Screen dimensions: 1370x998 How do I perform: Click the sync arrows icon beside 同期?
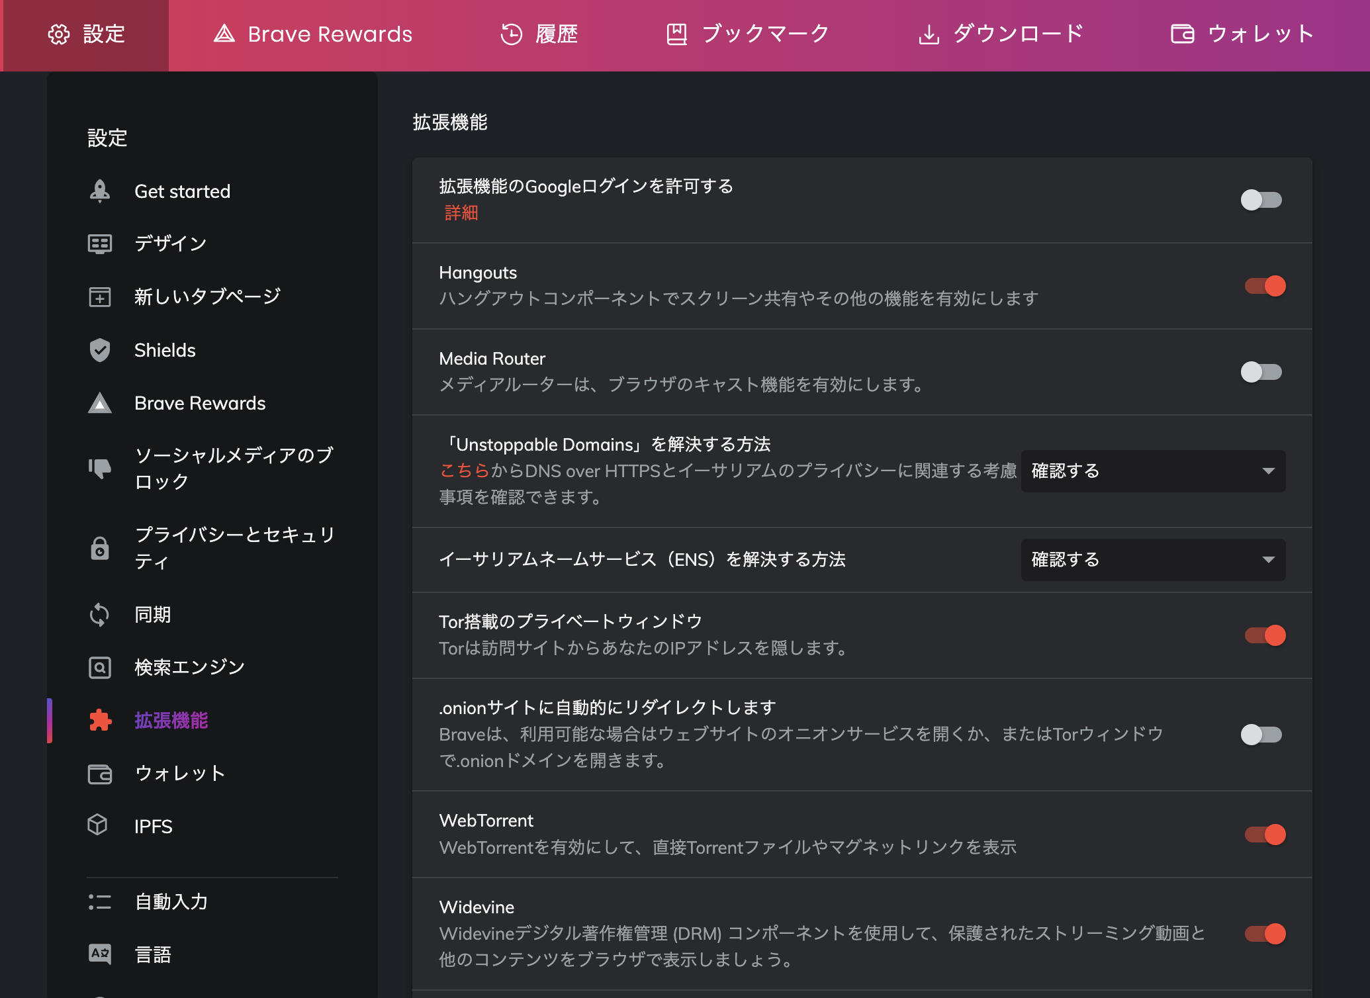[x=100, y=614]
